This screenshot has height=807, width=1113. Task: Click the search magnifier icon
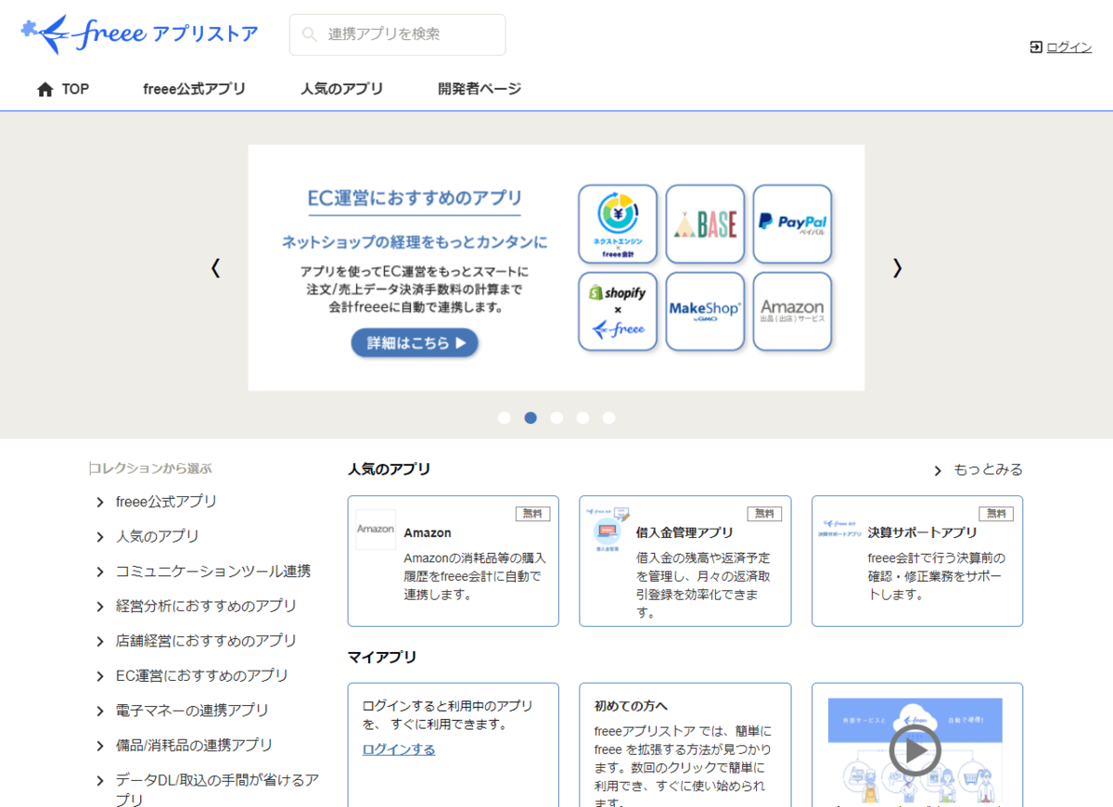310,34
